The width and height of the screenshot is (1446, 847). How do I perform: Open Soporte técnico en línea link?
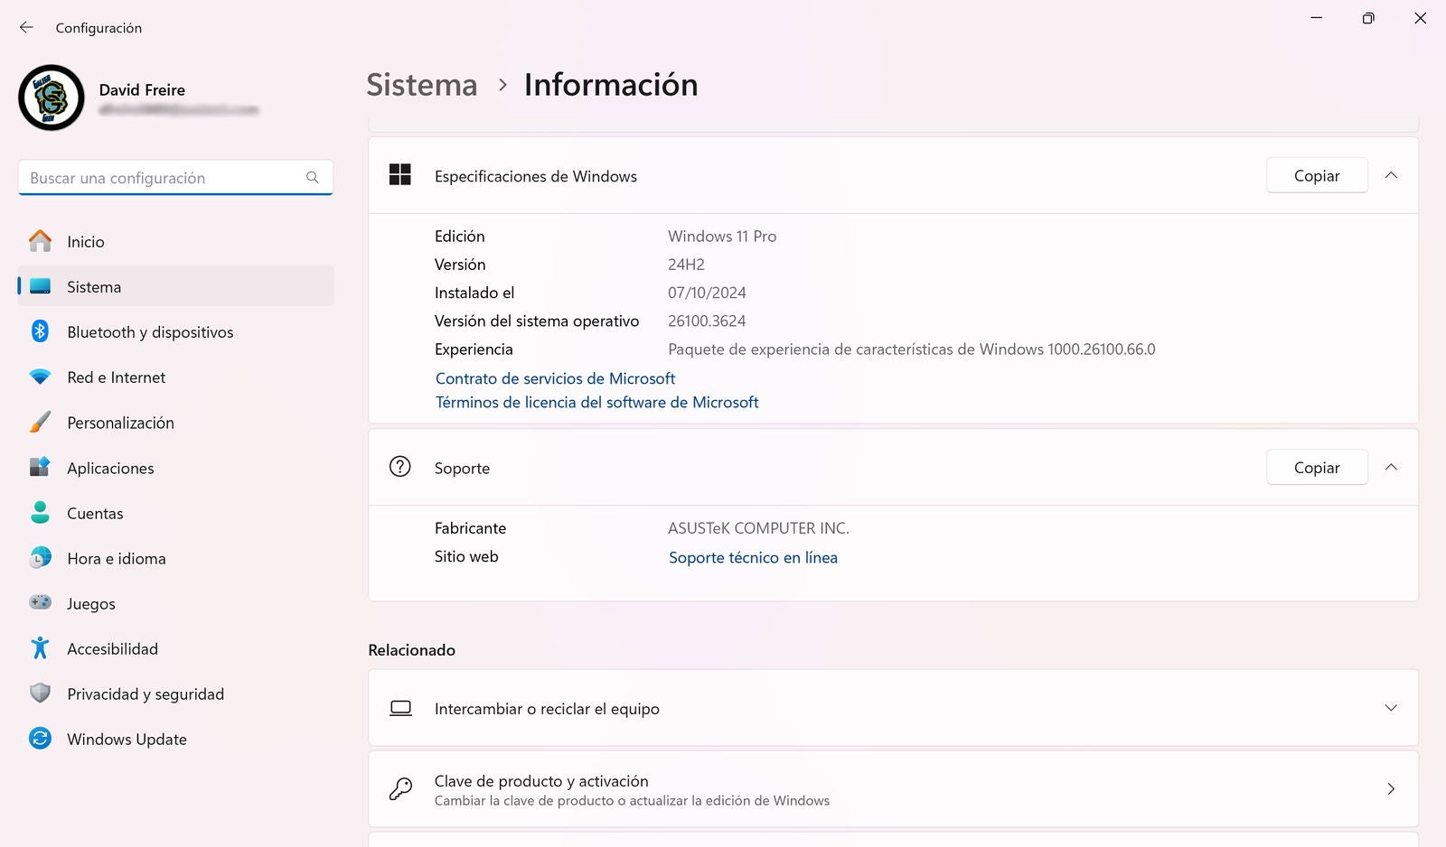[x=753, y=557]
